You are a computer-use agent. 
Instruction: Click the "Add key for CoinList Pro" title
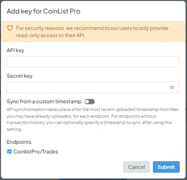pos(43,11)
